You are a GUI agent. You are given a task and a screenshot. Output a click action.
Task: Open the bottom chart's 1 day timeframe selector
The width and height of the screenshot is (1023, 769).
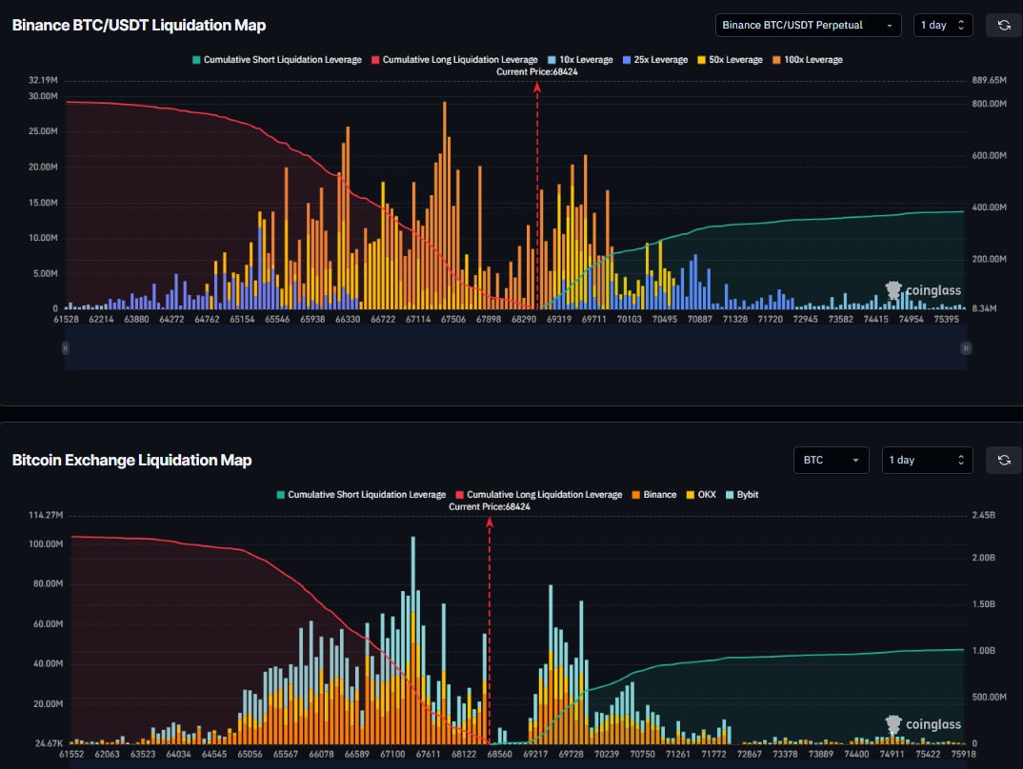click(x=927, y=461)
